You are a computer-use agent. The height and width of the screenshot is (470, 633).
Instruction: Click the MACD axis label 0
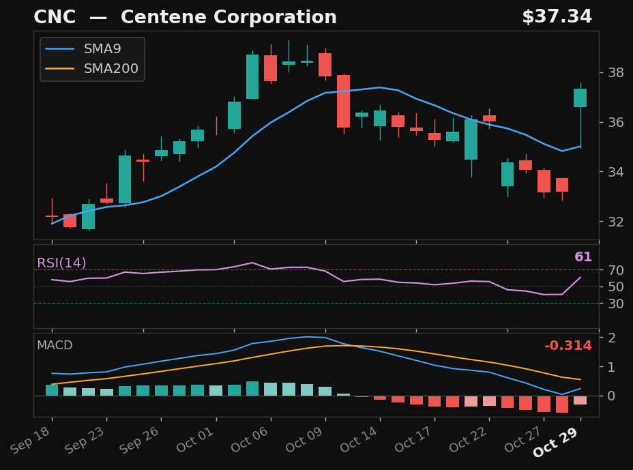(612, 396)
